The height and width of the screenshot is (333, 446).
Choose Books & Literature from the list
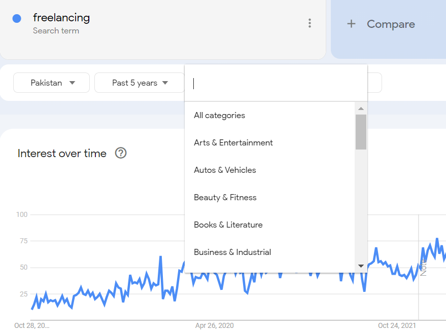tap(228, 225)
